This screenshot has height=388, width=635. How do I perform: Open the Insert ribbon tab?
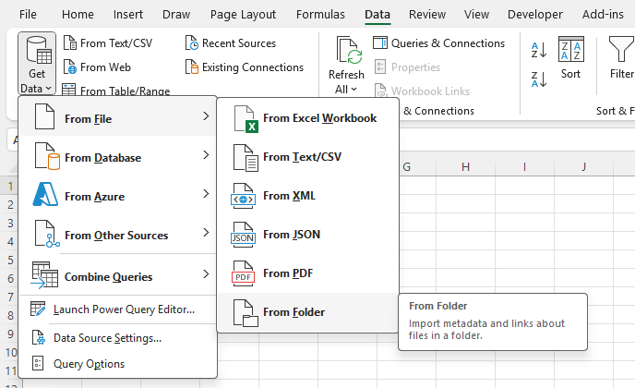(x=128, y=15)
